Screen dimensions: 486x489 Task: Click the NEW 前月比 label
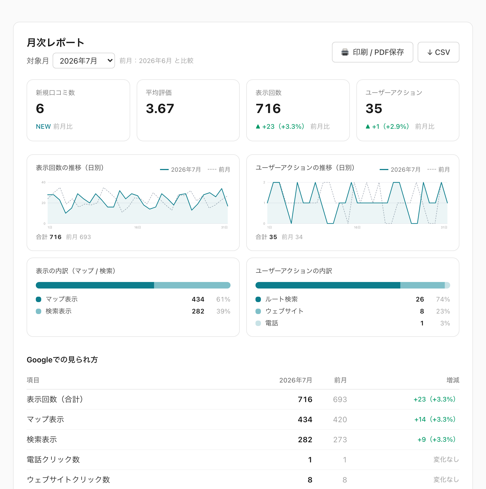click(54, 127)
